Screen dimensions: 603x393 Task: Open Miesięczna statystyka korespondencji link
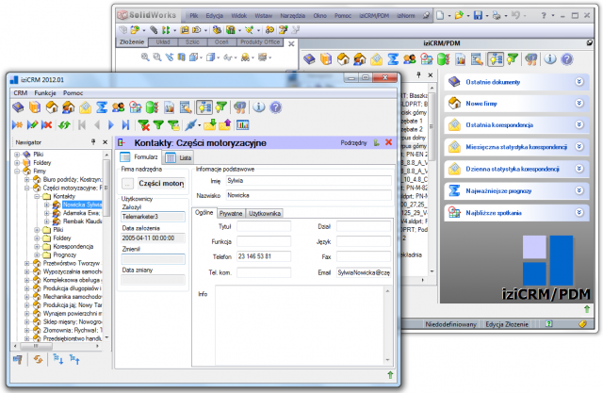516,146
